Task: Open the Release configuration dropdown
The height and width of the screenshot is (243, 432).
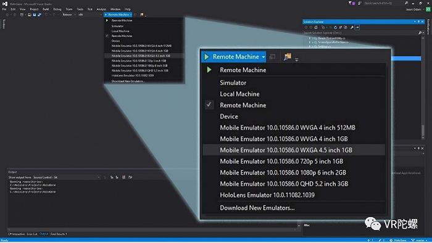Action: click(69, 15)
